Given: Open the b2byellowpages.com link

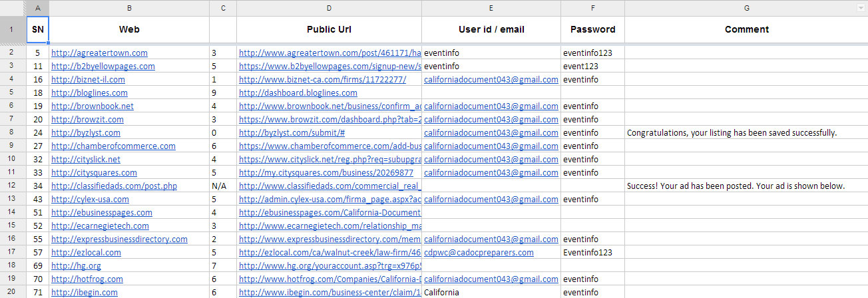Looking at the screenshot, I should click(x=103, y=66).
